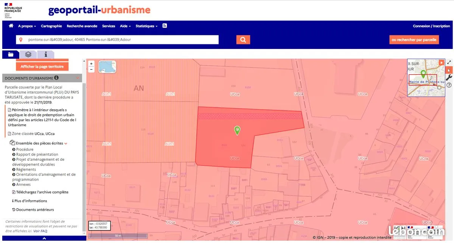Click Afficher la page territoire button
This screenshot has height=243, width=454.
42,66
